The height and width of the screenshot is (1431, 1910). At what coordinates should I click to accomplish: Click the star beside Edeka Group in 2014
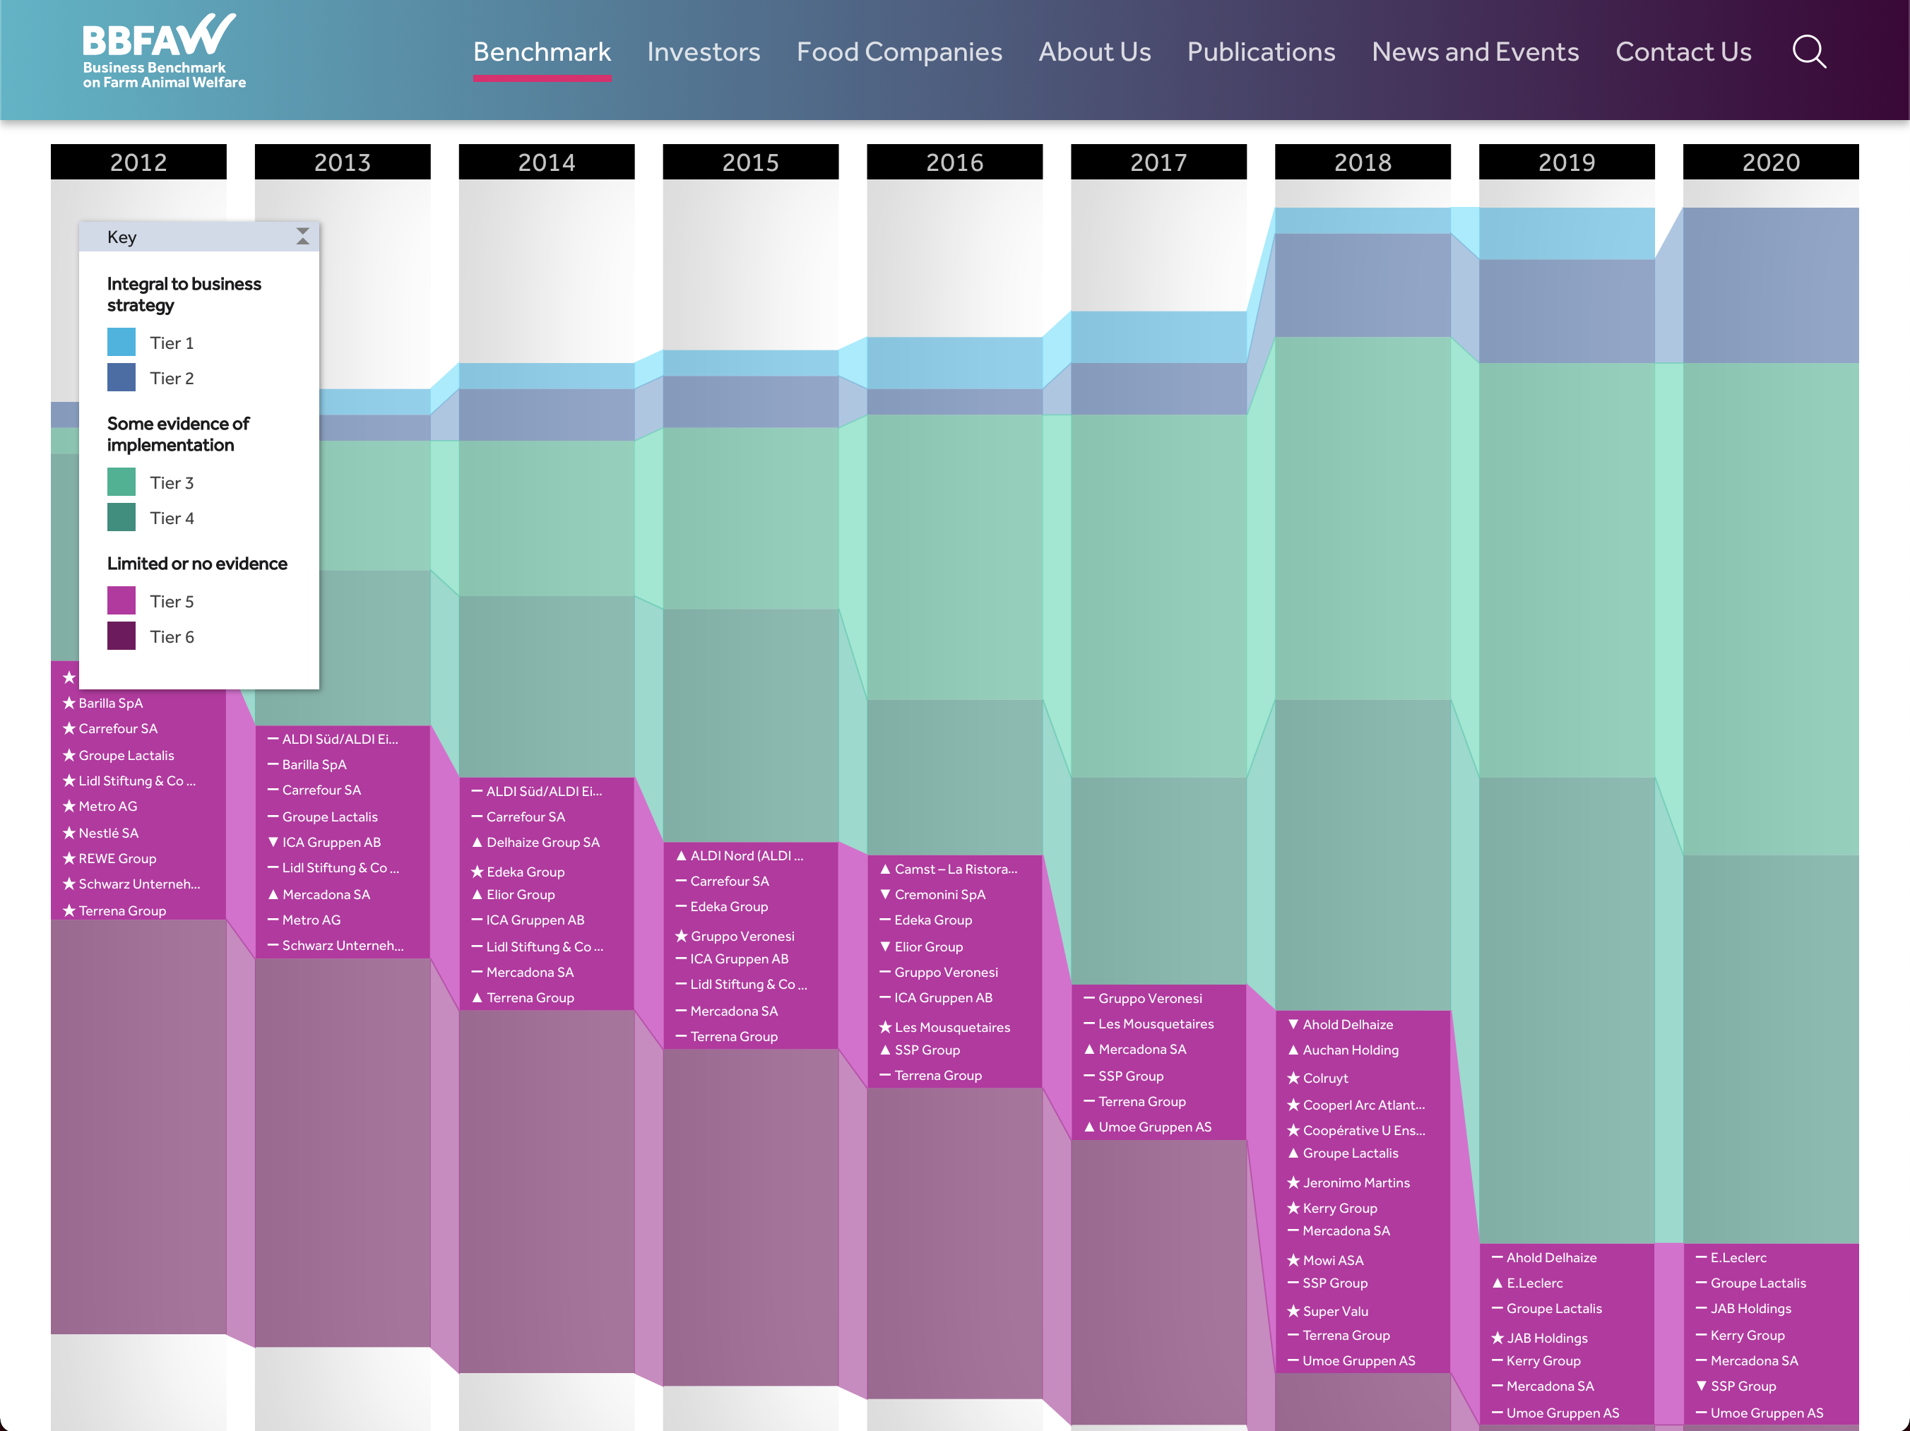477,872
